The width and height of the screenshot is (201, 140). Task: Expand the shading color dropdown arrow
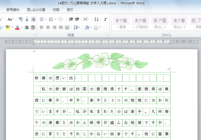click(91, 27)
